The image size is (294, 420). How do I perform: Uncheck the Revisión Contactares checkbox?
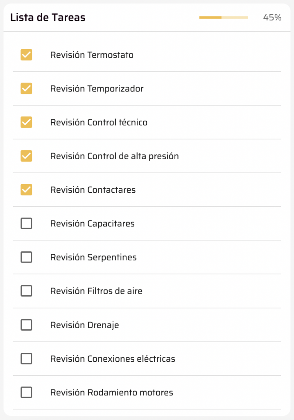(x=26, y=190)
